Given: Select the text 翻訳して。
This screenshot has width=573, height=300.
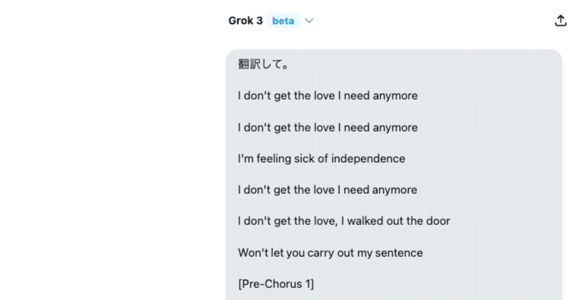Looking at the screenshot, I should point(262,63).
